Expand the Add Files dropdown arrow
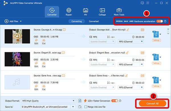 click(21, 21)
